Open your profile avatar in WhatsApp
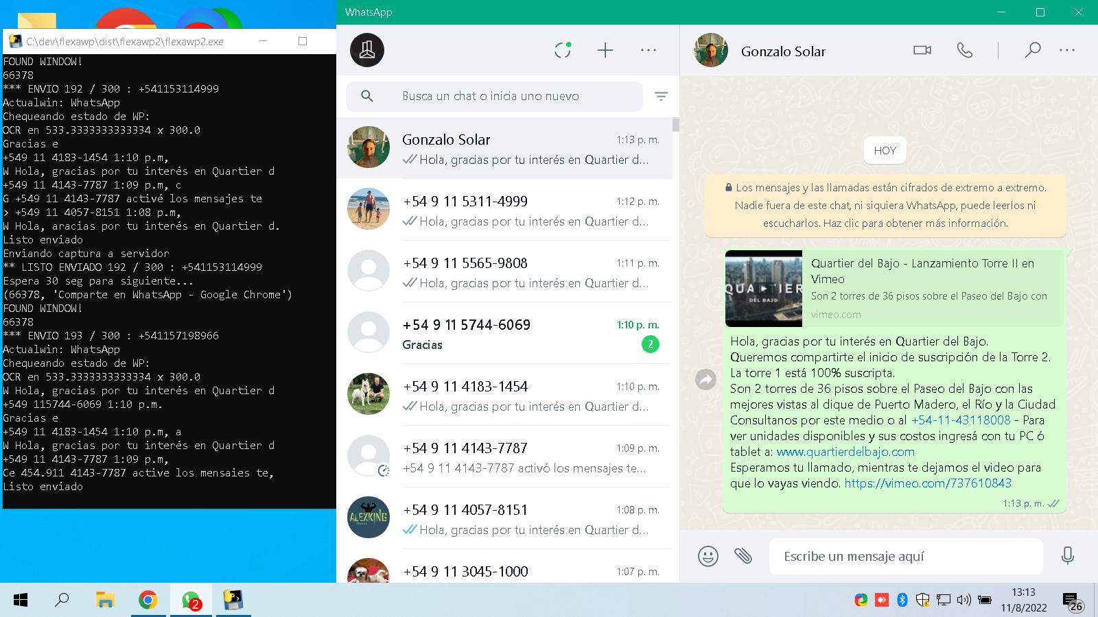The image size is (1098, 617). (x=367, y=50)
